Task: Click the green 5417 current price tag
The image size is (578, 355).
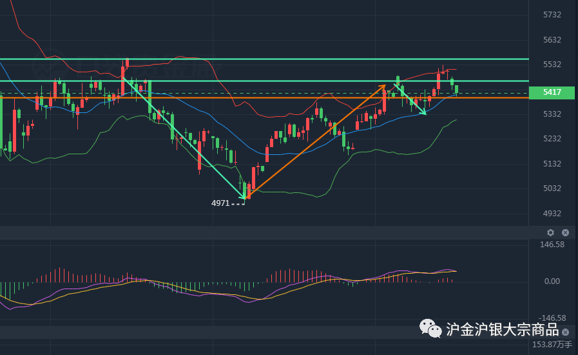Action: (552, 93)
